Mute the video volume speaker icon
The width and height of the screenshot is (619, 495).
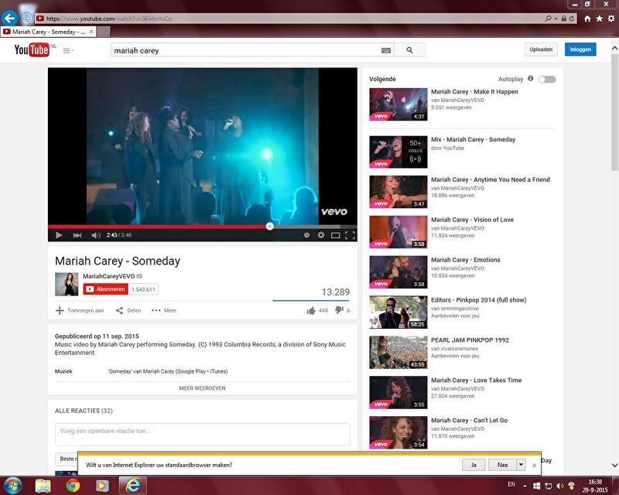coord(96,235)
